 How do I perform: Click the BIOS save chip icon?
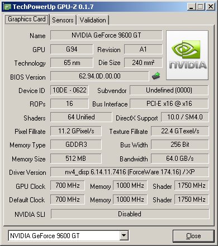tap(156, 76)
